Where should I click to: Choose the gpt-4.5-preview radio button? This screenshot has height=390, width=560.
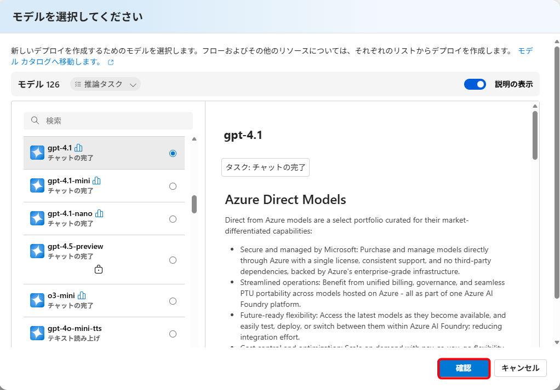coord(173,260)
